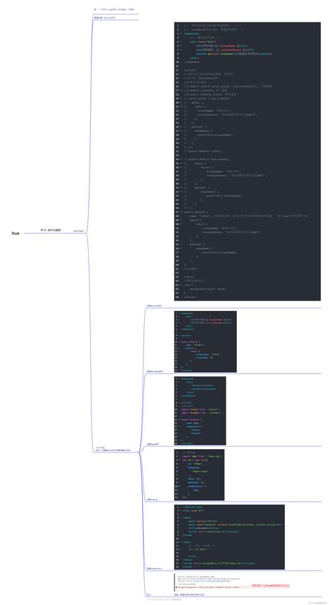Image resolution: width=329 pixels, height=605 pixels.
Task: Open the code image importing School and Student
Action: coord(200,410)
